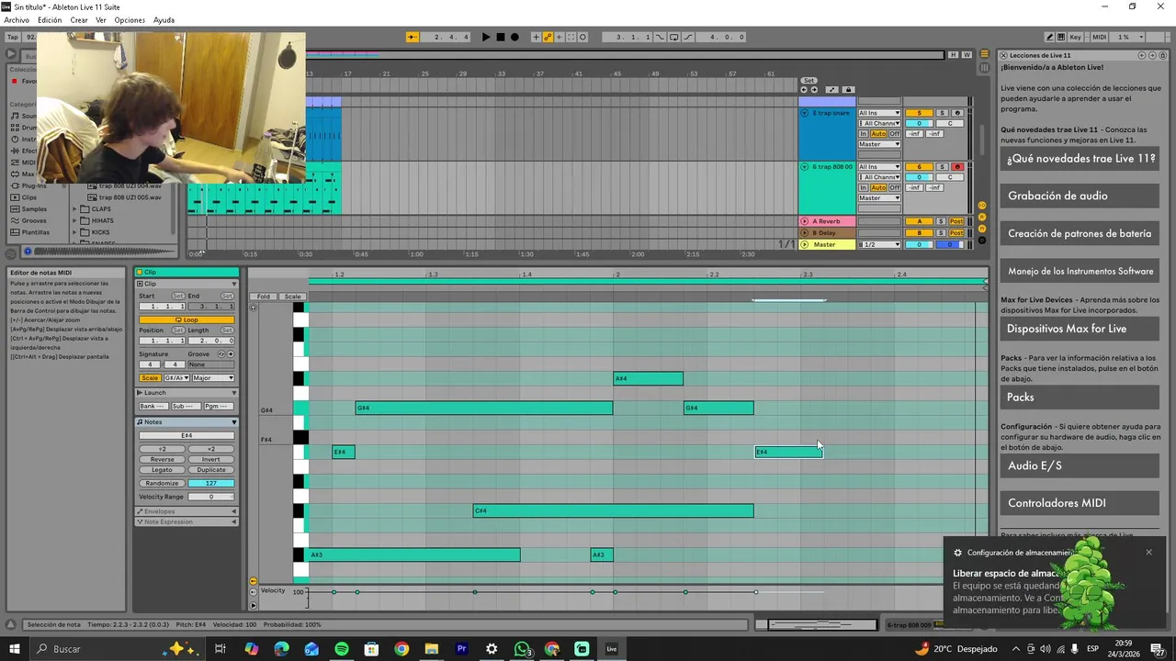Toggle the arrangement Loop switch

point(674,37)
